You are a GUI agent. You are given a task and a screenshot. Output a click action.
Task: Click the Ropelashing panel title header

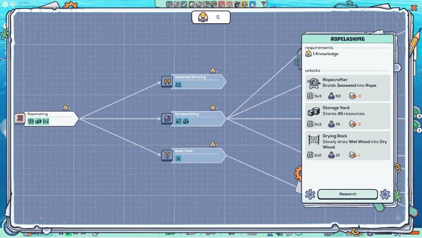pos(348,39)
